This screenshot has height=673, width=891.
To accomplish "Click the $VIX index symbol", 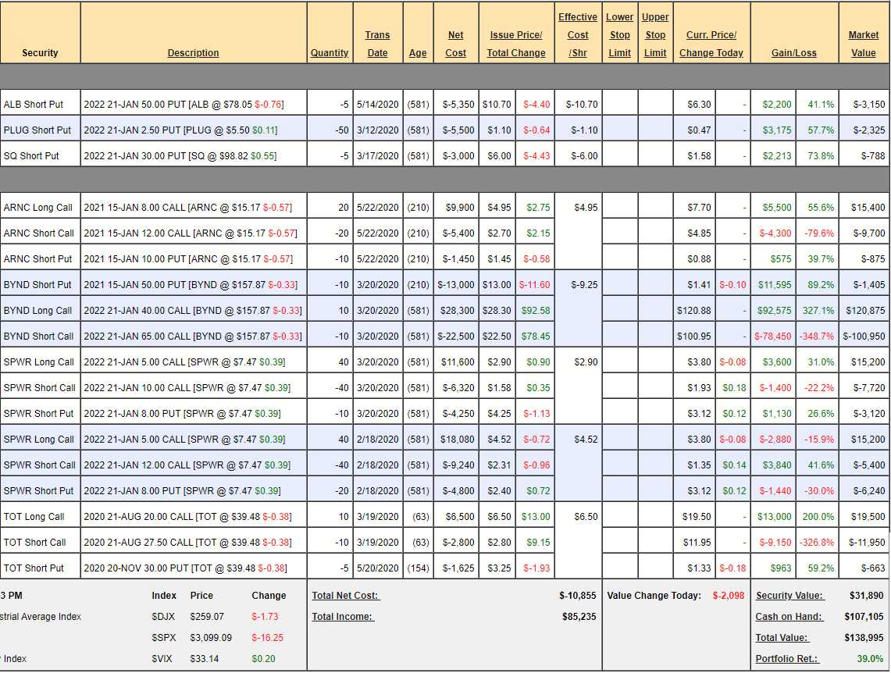I will 162,659.
